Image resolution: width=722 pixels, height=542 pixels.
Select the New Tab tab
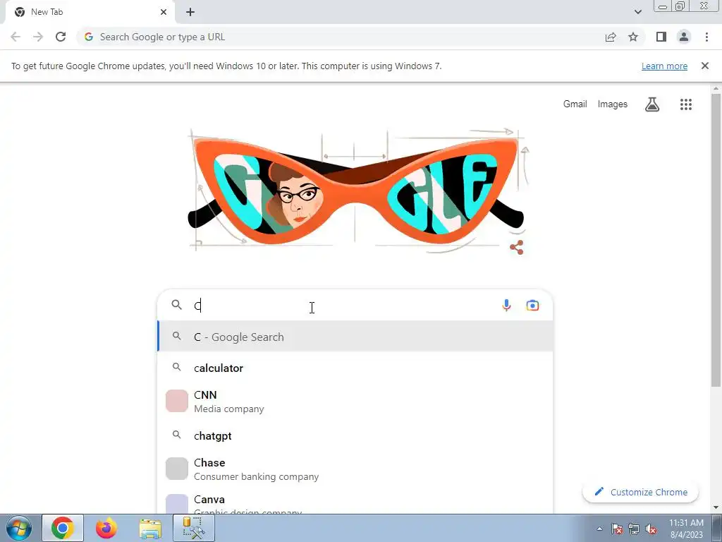tap(90, 12)
